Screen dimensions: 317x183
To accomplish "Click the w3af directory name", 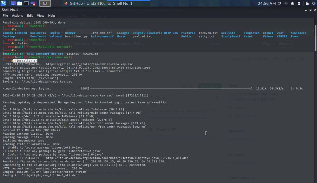I will (x=280, y=33).
